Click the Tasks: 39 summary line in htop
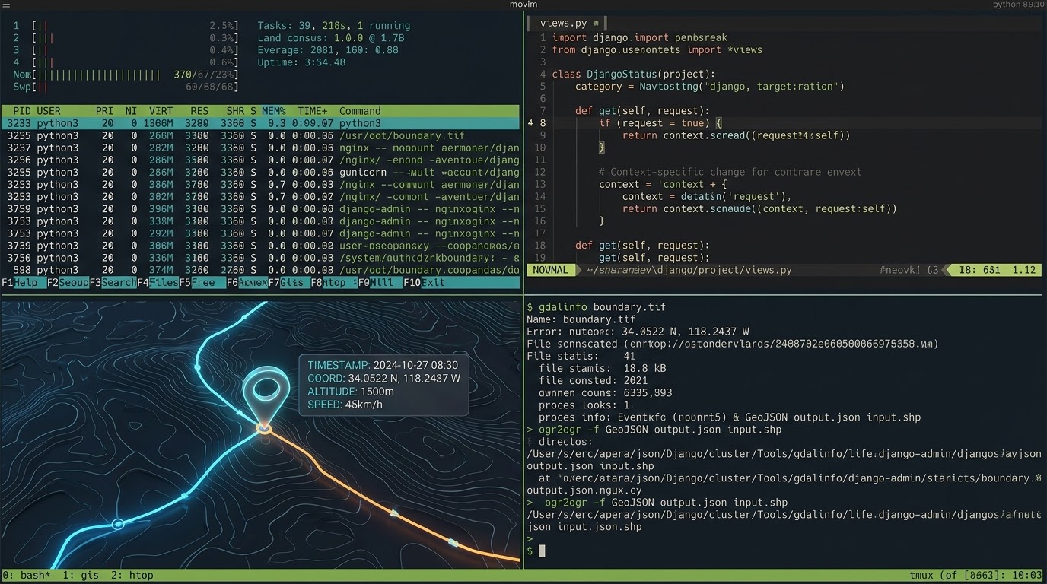This screenshot has width=1047, height=584. 333,26
